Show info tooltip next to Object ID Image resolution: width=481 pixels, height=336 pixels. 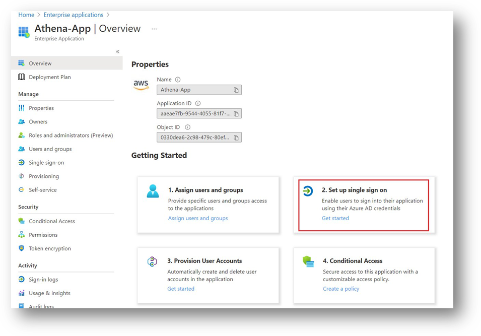187,127
